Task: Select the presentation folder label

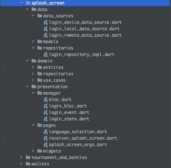Action: (x=53, y=87)
